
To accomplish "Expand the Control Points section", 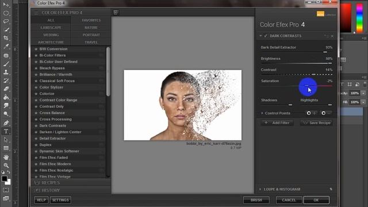I will [262, 113].
